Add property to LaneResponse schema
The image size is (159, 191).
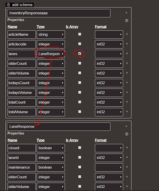coord(127,134)
